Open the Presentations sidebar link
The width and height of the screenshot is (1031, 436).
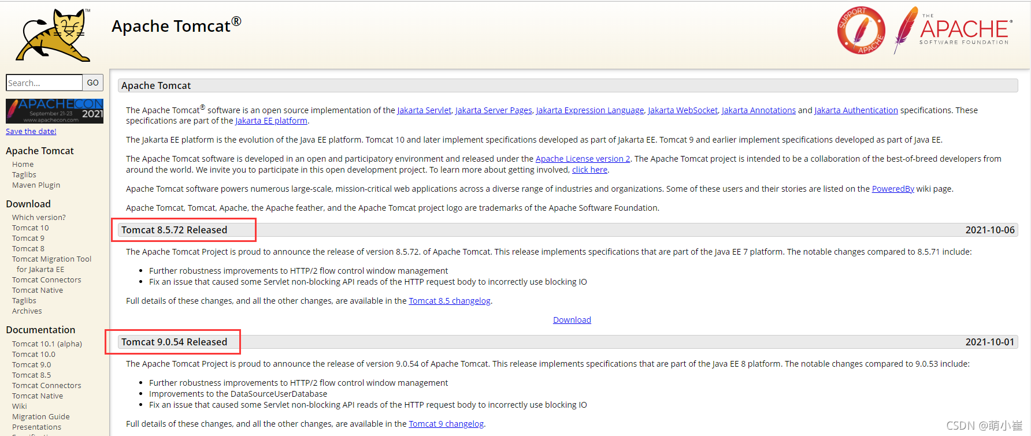tap(37, 427)
